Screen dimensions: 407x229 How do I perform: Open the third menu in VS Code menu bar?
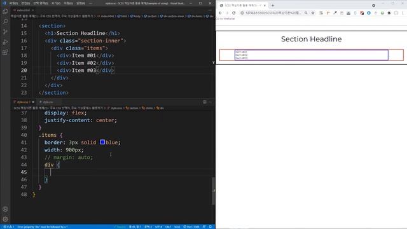point(40,3)
